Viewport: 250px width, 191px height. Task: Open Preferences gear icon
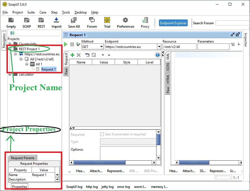click(x=125, y=23)
